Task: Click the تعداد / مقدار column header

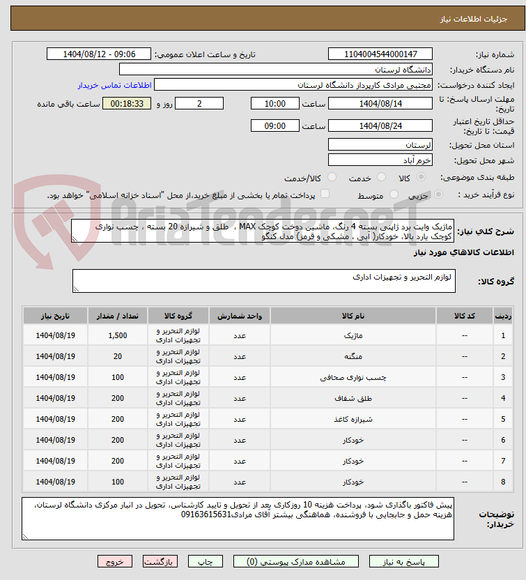Action: click(118, 316)
